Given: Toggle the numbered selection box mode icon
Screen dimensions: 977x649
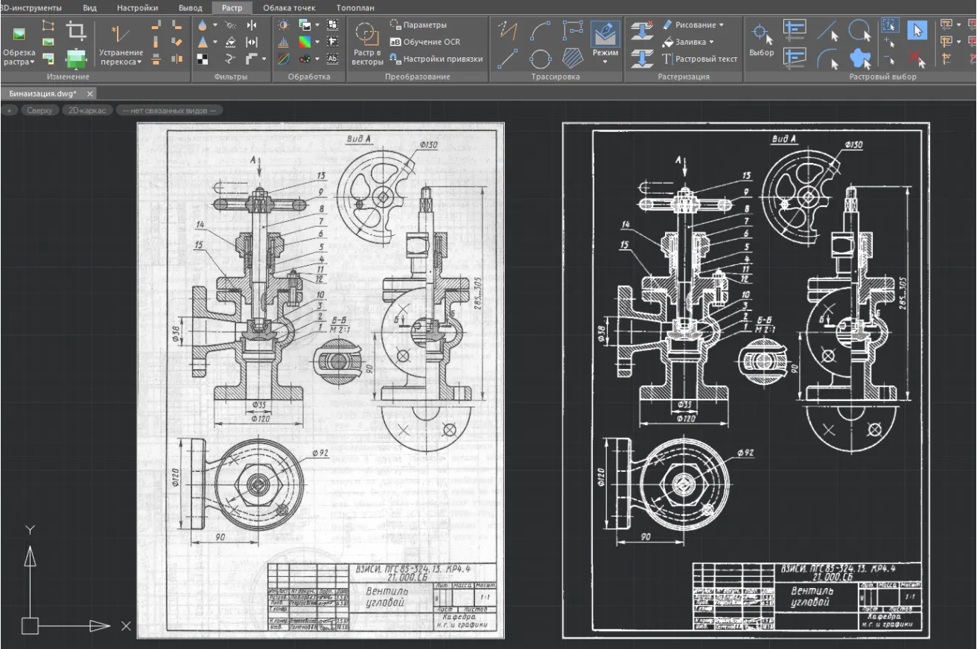Looking at the screenshot, I should click(x=890, y=25).
